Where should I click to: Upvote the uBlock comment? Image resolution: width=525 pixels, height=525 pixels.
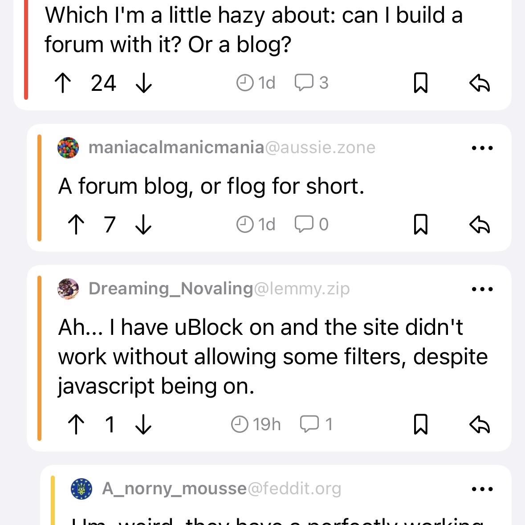77,424
